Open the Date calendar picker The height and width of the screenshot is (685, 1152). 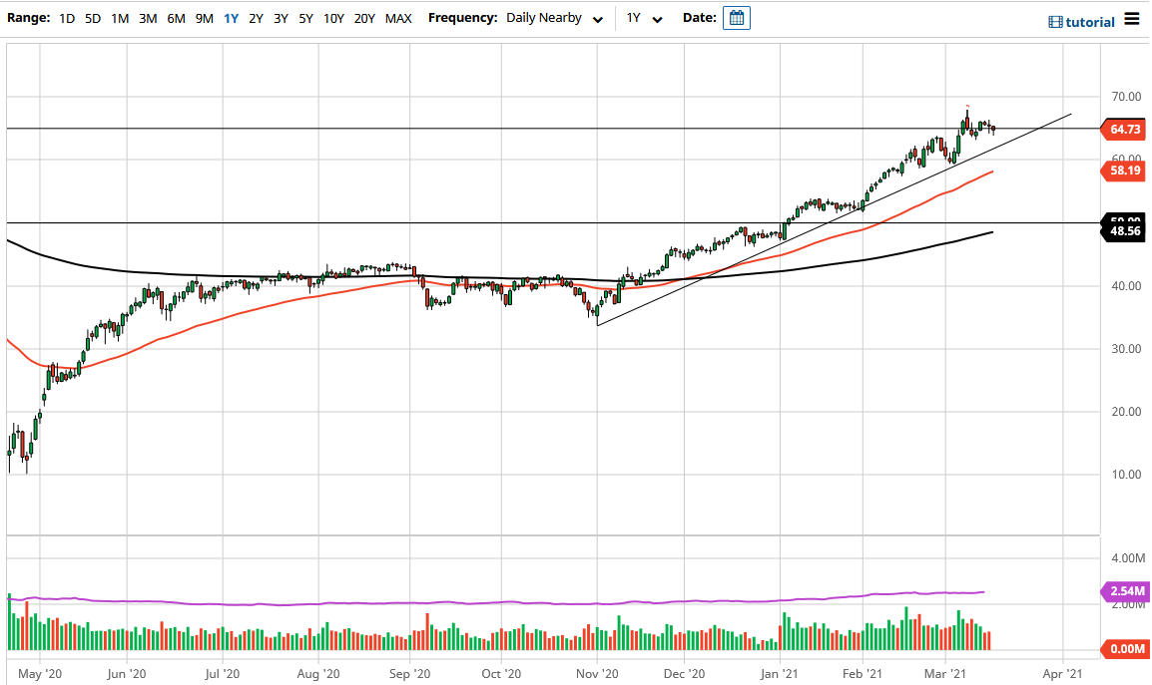pos(736,18)
